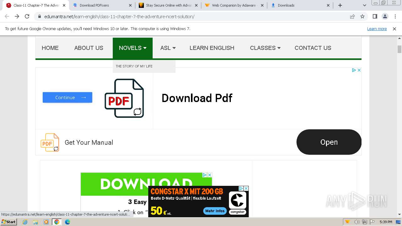Open Windows Explorer from taskbar
Image resolution: width=402 pixels, height=226 pixels.
point(35,222)
